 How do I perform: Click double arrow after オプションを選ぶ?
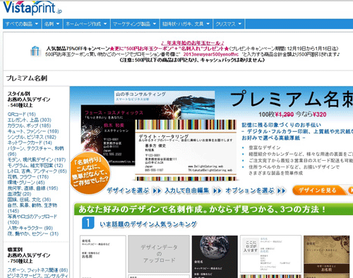(x=281, y=191)
